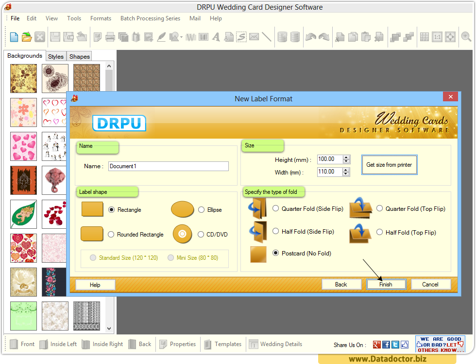
Task: Click the dialog Help button
Action: (95, 285)
